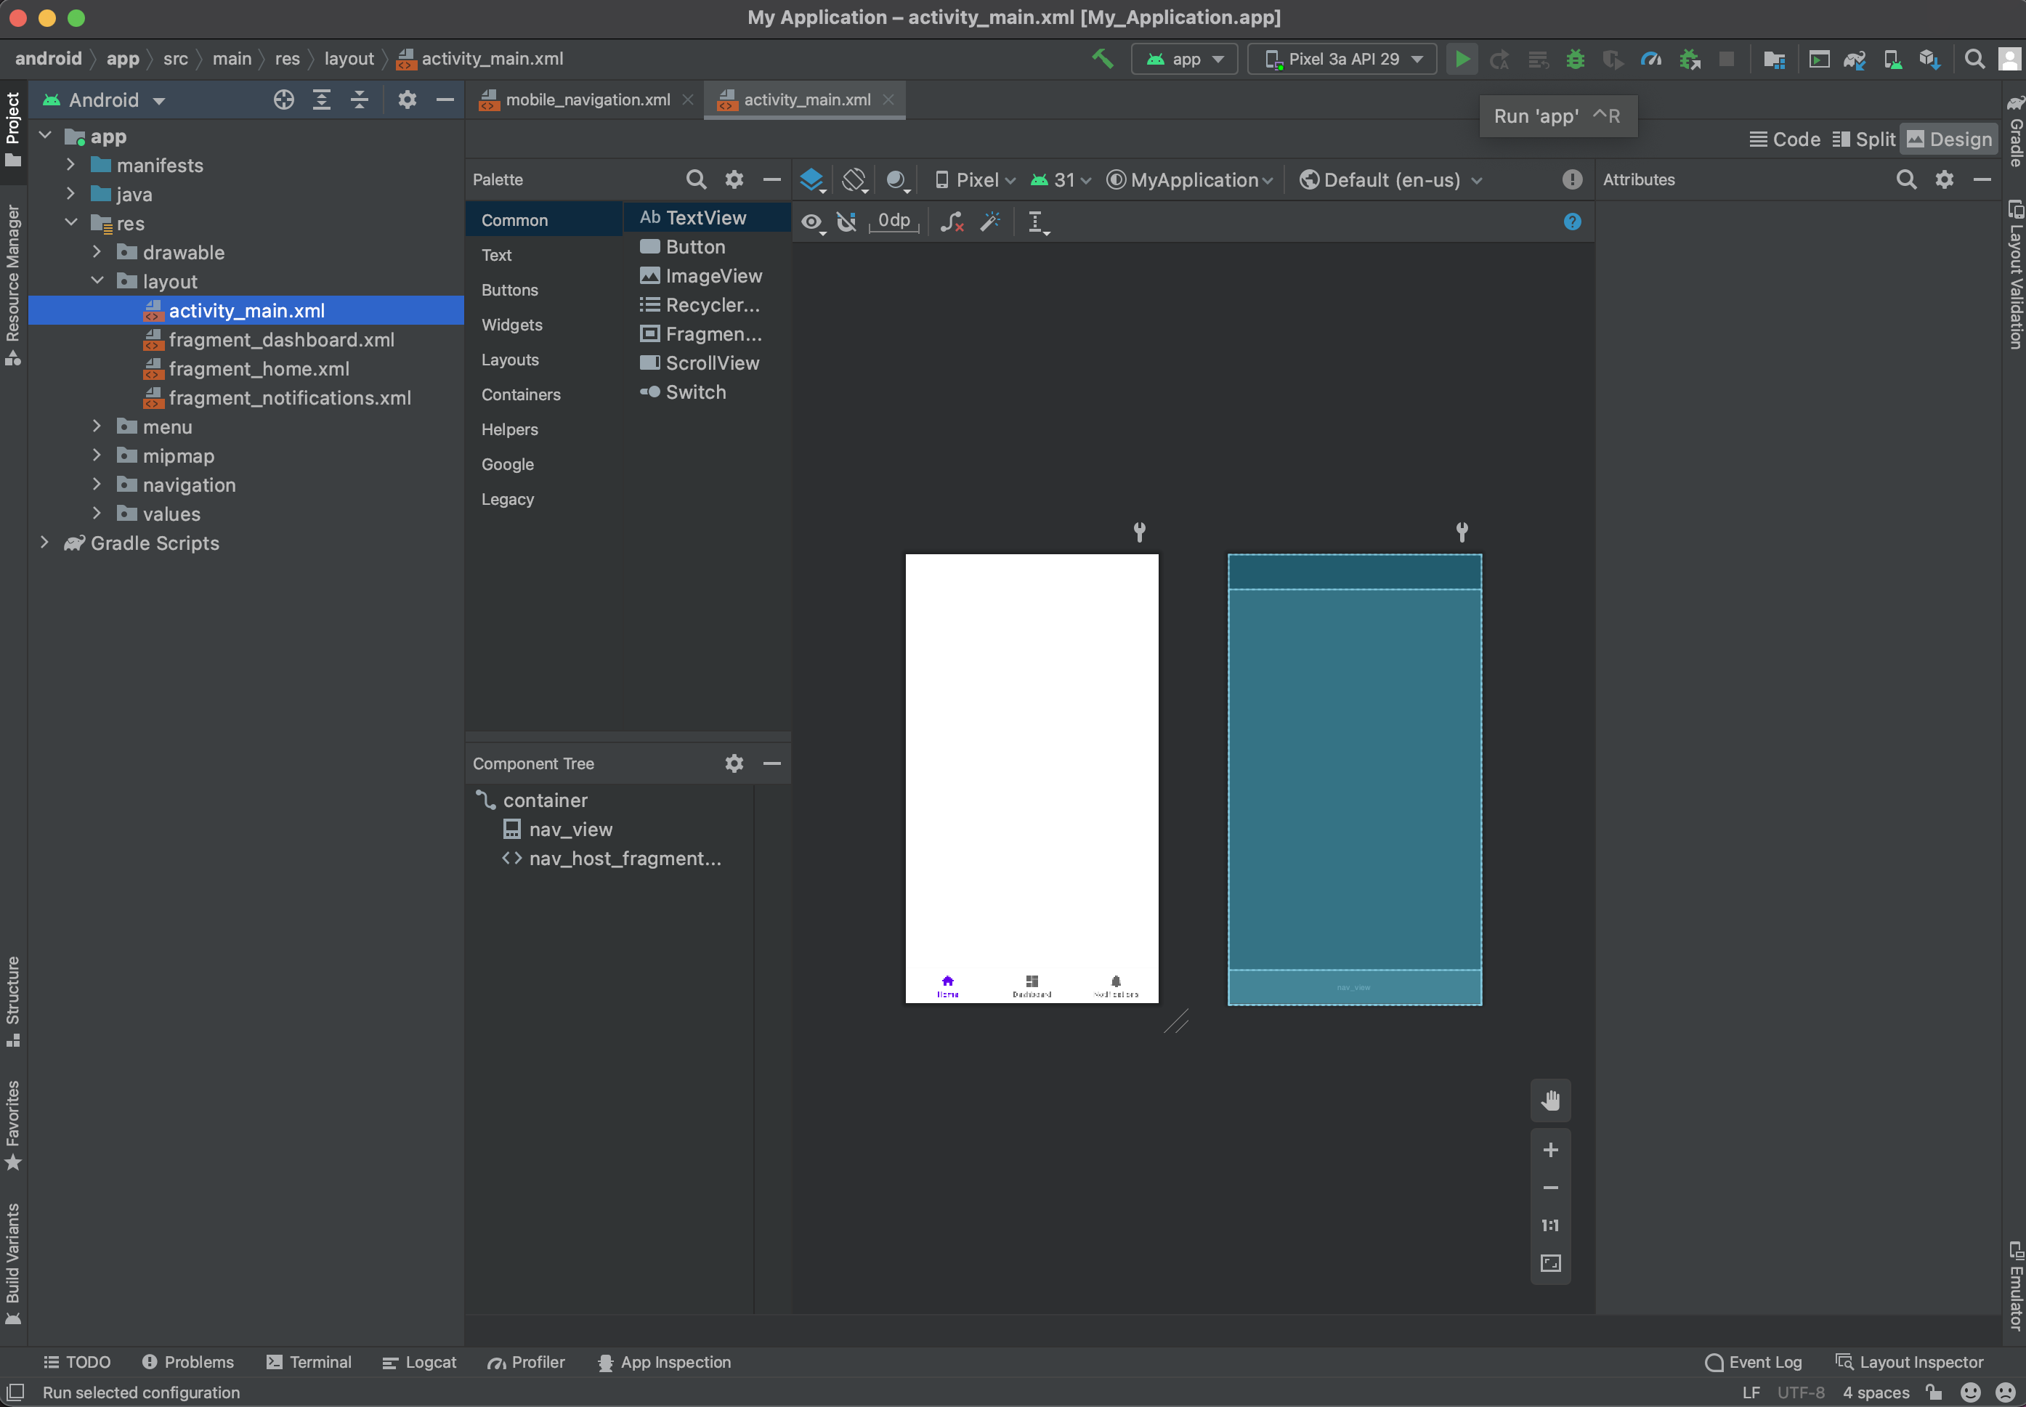2026x1407 pixels.
Task: Select nav_view in Component Tree
Action: 570,830
